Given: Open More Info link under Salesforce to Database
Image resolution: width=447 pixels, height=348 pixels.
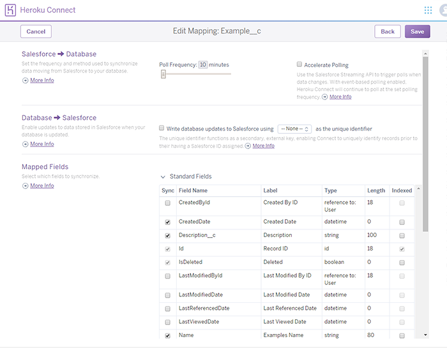Looking at the screenshot, I should (x=42, y=80).
